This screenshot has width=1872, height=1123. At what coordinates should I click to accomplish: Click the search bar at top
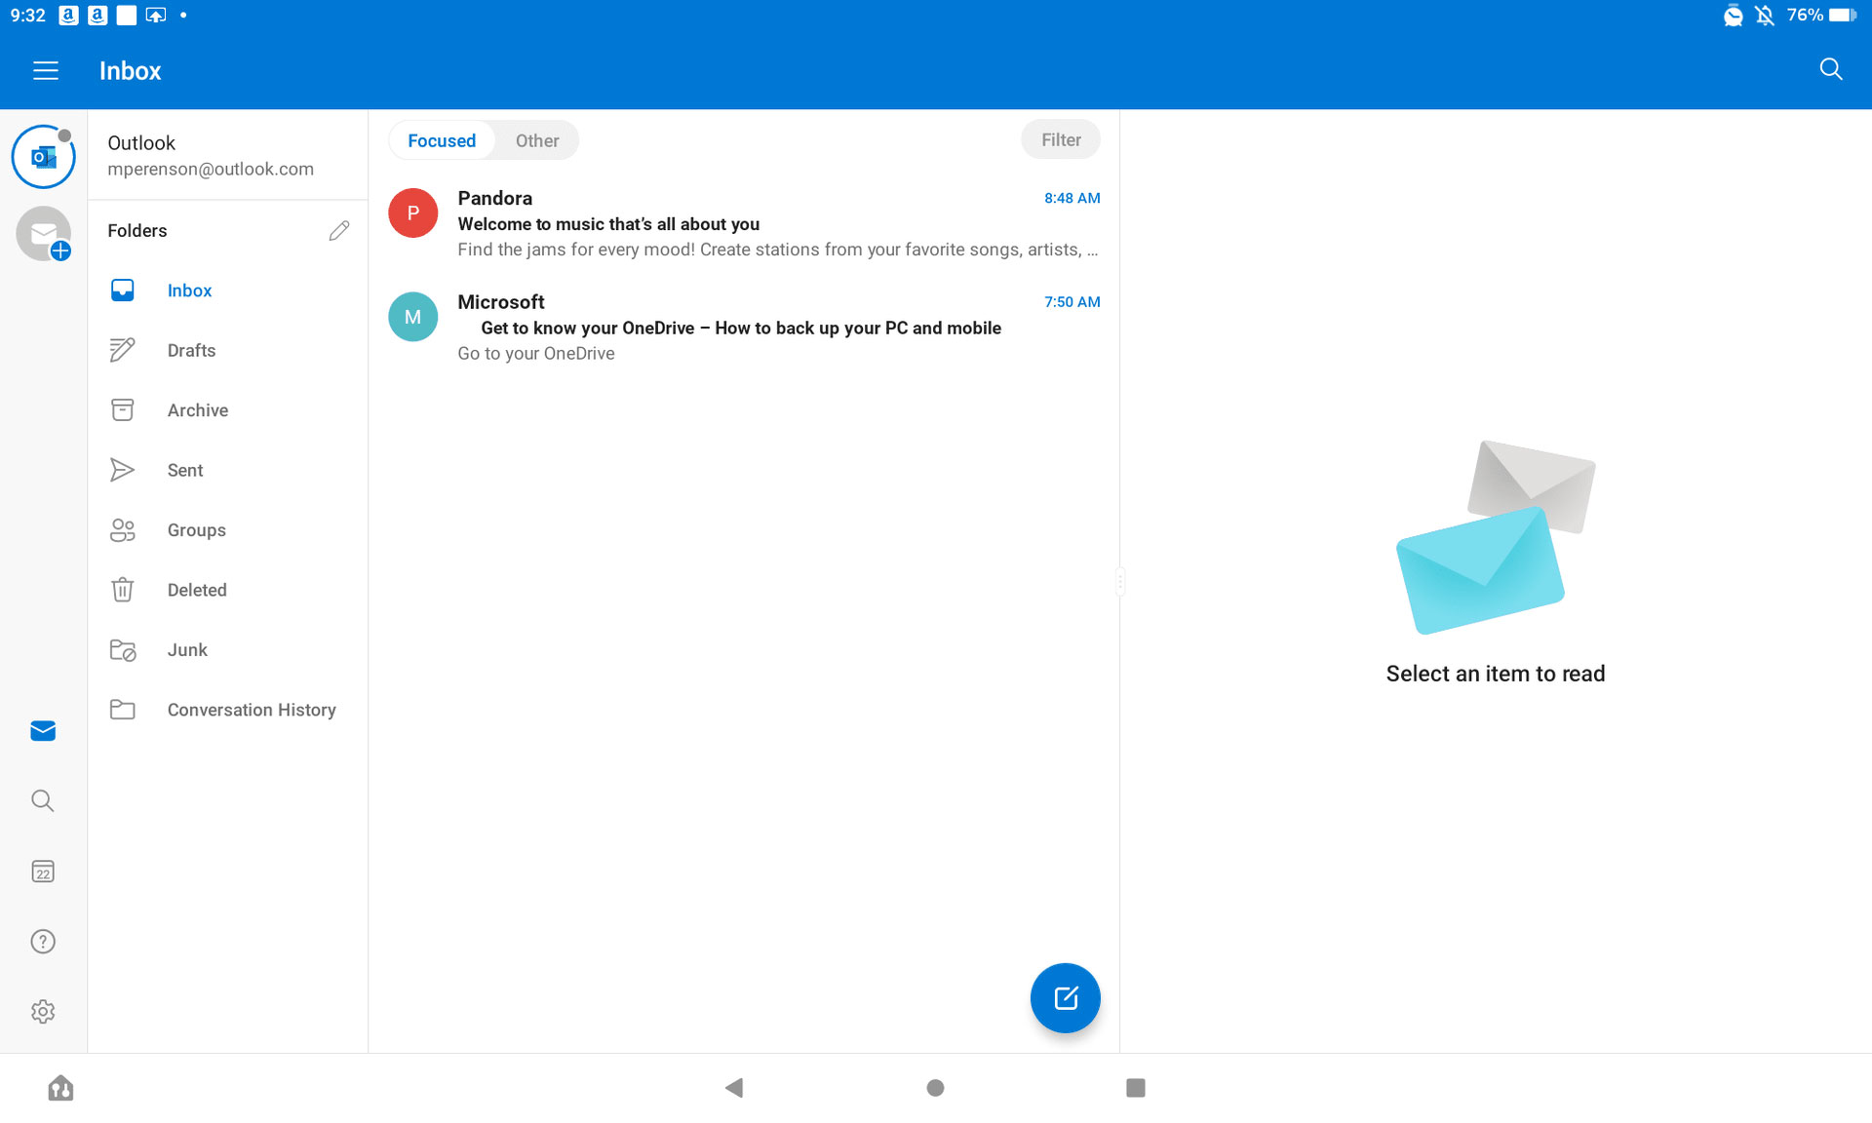tap(1832, 68)
